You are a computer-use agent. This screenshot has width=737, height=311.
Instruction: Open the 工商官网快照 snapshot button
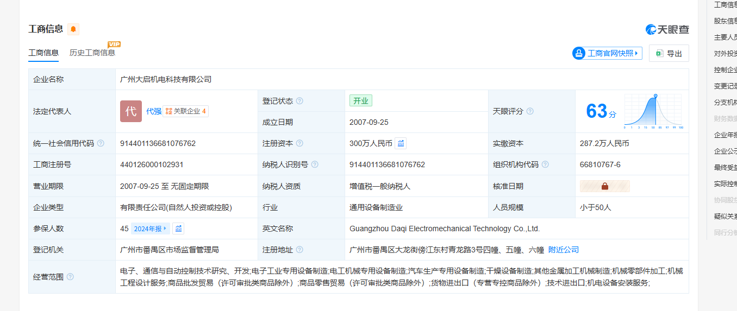tap(607, 53)
